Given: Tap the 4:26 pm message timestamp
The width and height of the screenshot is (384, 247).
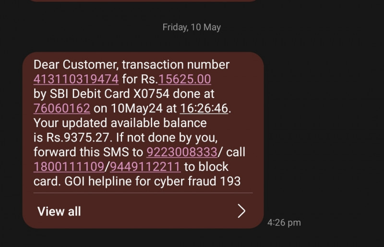Looking at the screenshot, I should pos(284,223).
